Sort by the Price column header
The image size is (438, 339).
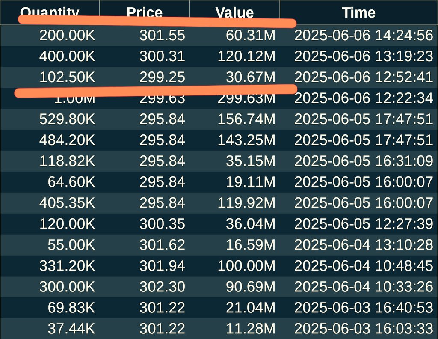tap(145, 12)
